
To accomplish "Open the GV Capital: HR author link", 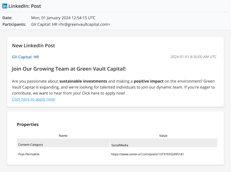I will (25, 57).
